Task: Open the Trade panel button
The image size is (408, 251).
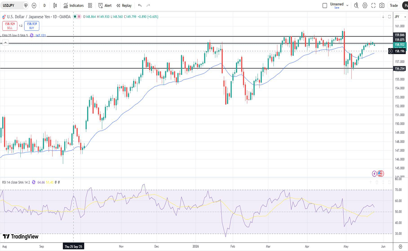Action: coord(394,6)
